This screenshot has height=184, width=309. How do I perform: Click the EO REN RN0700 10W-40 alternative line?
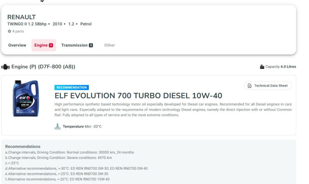[x=57, y=179]
